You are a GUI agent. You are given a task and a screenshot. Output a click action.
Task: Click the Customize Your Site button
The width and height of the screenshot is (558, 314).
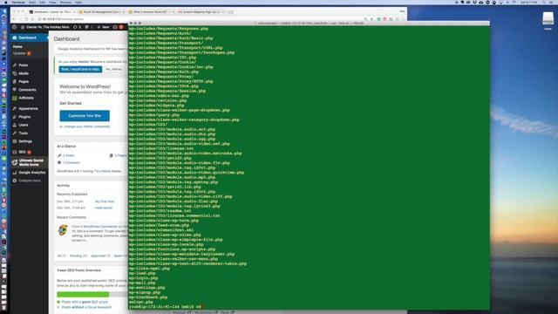click(85, 116)
